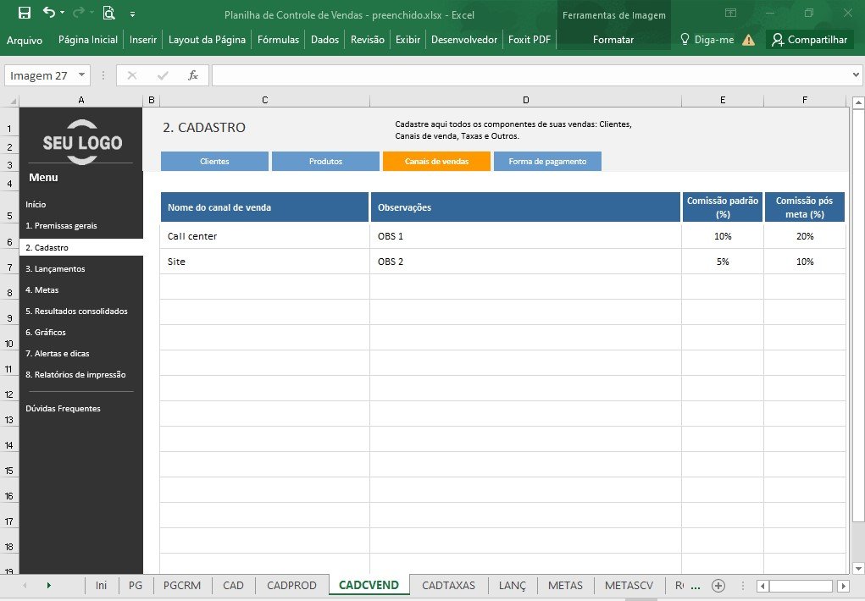
Task: Select column D header
Action: pyautogui.click(x=526, y=100)
